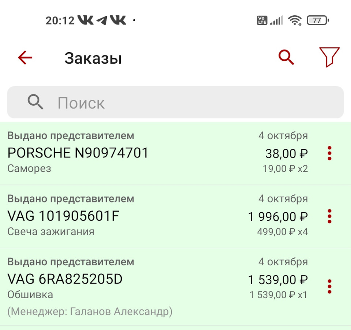Open the VAG 6RA825205D order
Screen dimensions: 351x330
65,280
